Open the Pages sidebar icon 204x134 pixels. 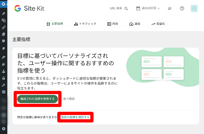pyautogui.click(x=4, y=34)
